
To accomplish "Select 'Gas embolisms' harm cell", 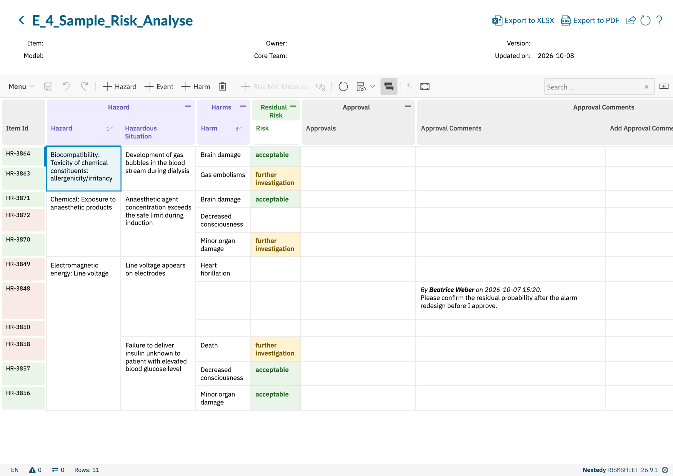I will pos(223,178).
